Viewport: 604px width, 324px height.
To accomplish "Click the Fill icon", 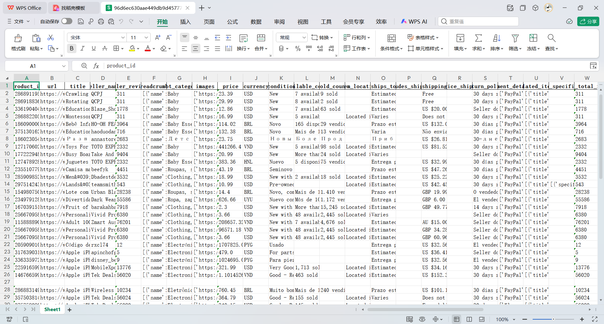I will tap(460, 38).
